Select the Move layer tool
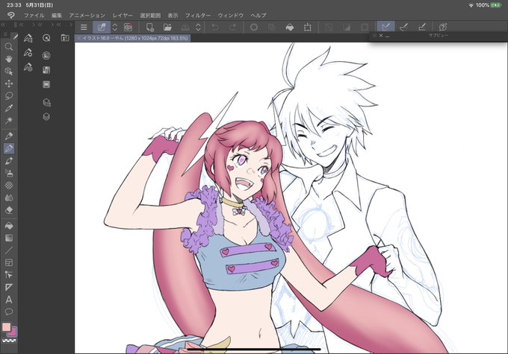508x354 pixels. [9, 83]
